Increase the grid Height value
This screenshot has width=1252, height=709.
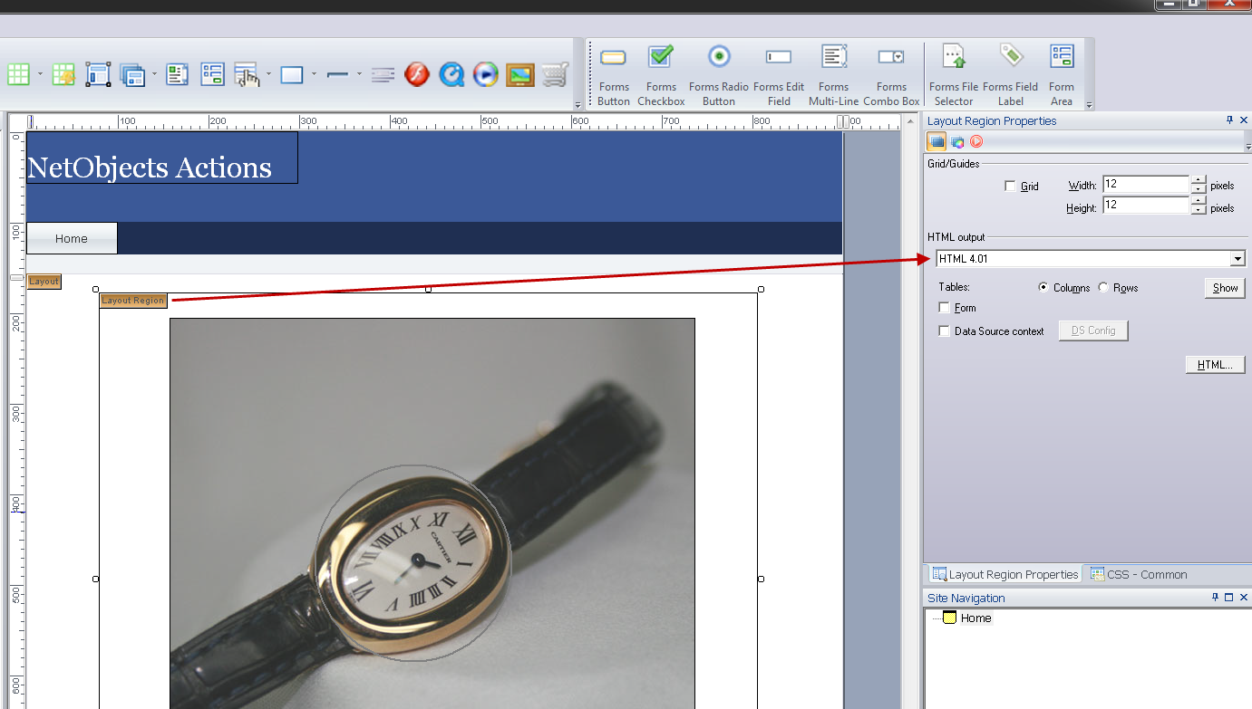1199,201
